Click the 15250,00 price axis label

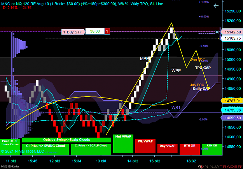233,11
